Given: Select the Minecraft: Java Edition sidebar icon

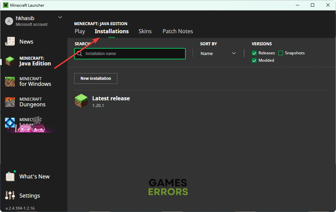Looking at the screenshot, I should point(10,61).
